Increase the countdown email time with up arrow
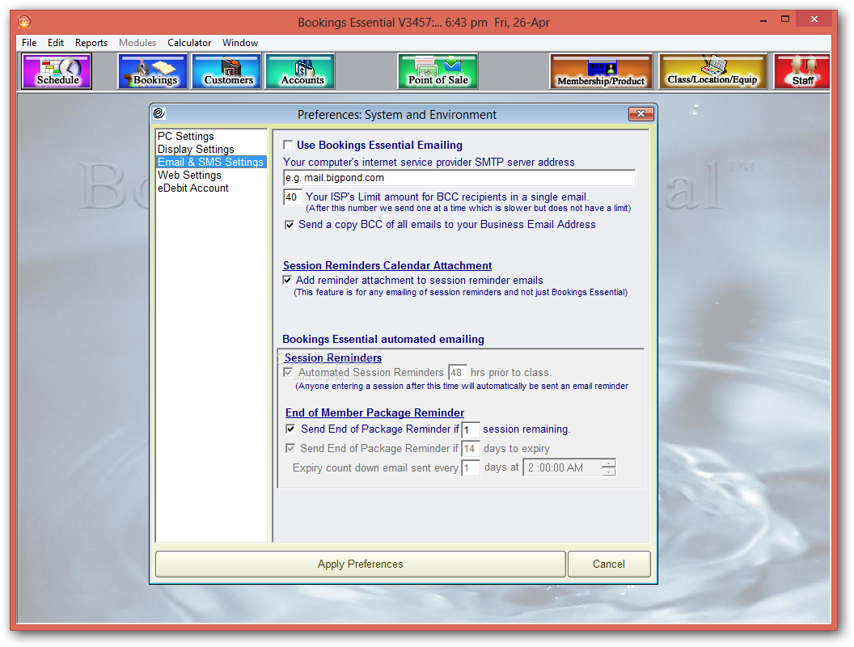 609,463
